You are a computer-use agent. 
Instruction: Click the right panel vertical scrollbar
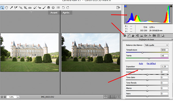click(x=172, y=70)
